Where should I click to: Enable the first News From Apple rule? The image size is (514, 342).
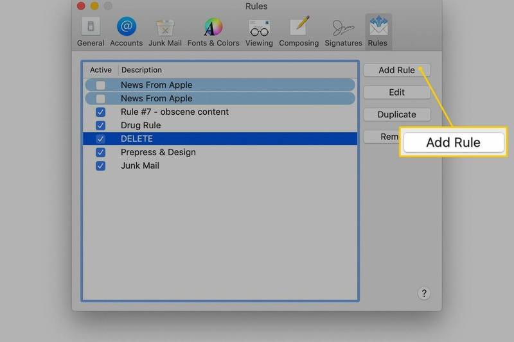pos(101,85)
